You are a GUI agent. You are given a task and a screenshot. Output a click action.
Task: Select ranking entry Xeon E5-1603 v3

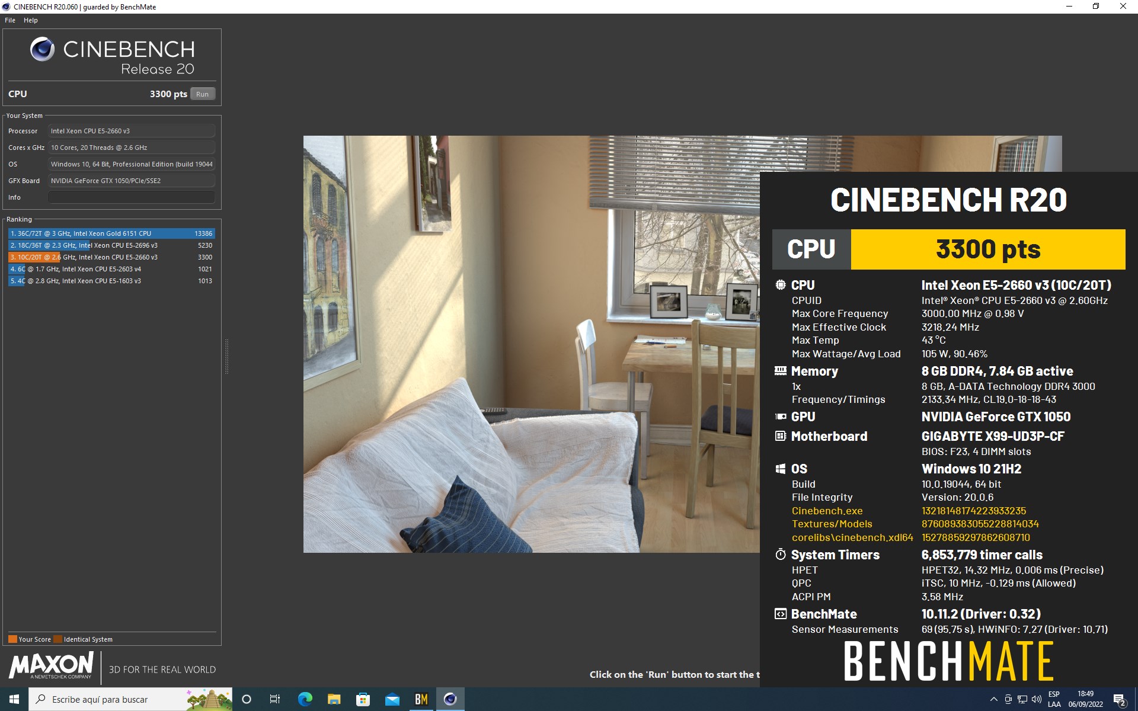(x=111, y=281)
